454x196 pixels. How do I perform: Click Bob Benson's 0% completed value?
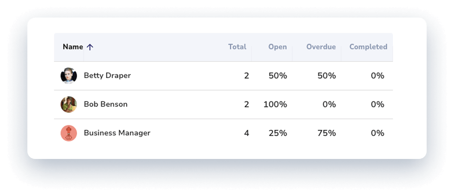click(x=377, y=104)
